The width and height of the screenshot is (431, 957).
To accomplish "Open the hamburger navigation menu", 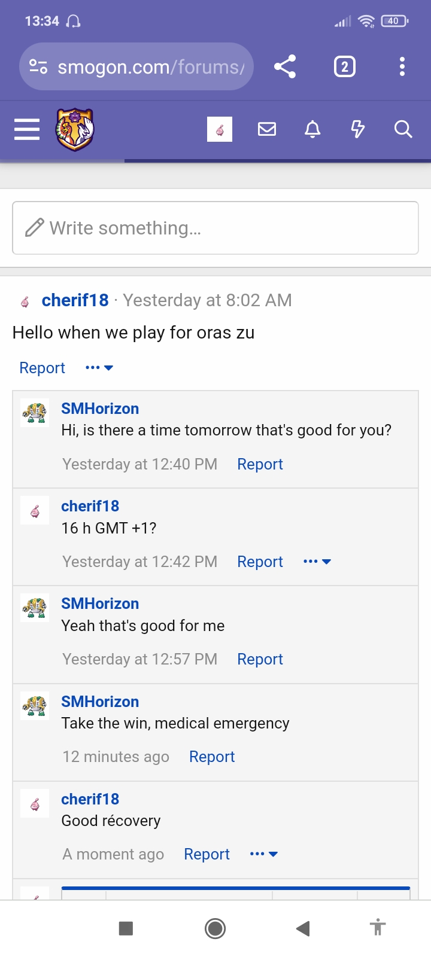I will click(27, 129).
